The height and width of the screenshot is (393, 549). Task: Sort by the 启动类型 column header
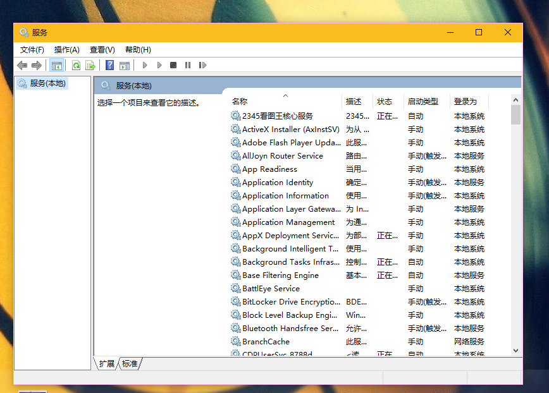(x=426, y=101)
